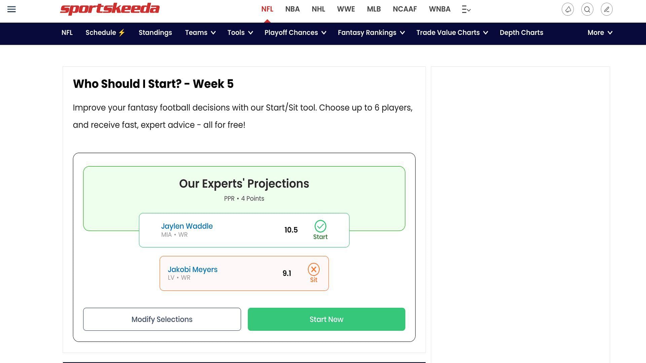Click the Sportskeeda home logo
Screen dimensions: 646x363
click(x=110, y=9)
